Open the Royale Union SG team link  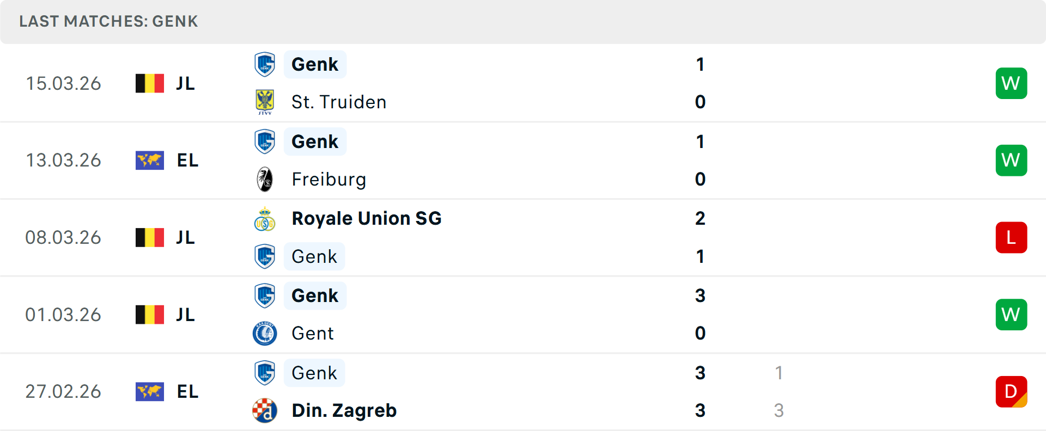[x=367, y=219]
